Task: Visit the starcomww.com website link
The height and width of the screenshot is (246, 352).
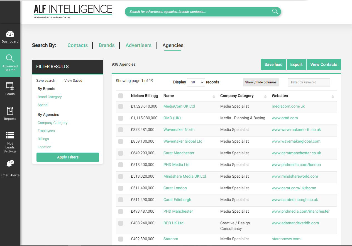Action: (x=286, y=239)
